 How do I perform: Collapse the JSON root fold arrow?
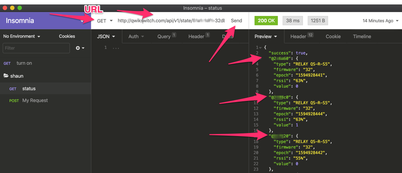pos(260,47)
